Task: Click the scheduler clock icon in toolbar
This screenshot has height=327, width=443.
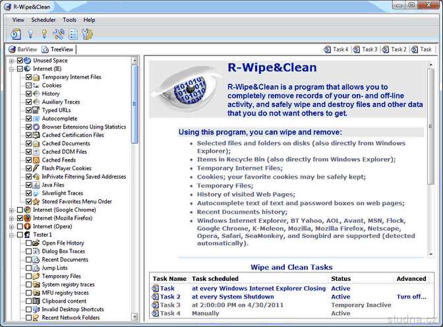Action: point(16,34)
